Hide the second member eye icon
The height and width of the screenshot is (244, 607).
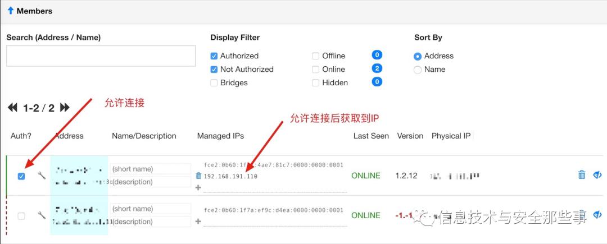pyautogui.click(x=597, y=215)
